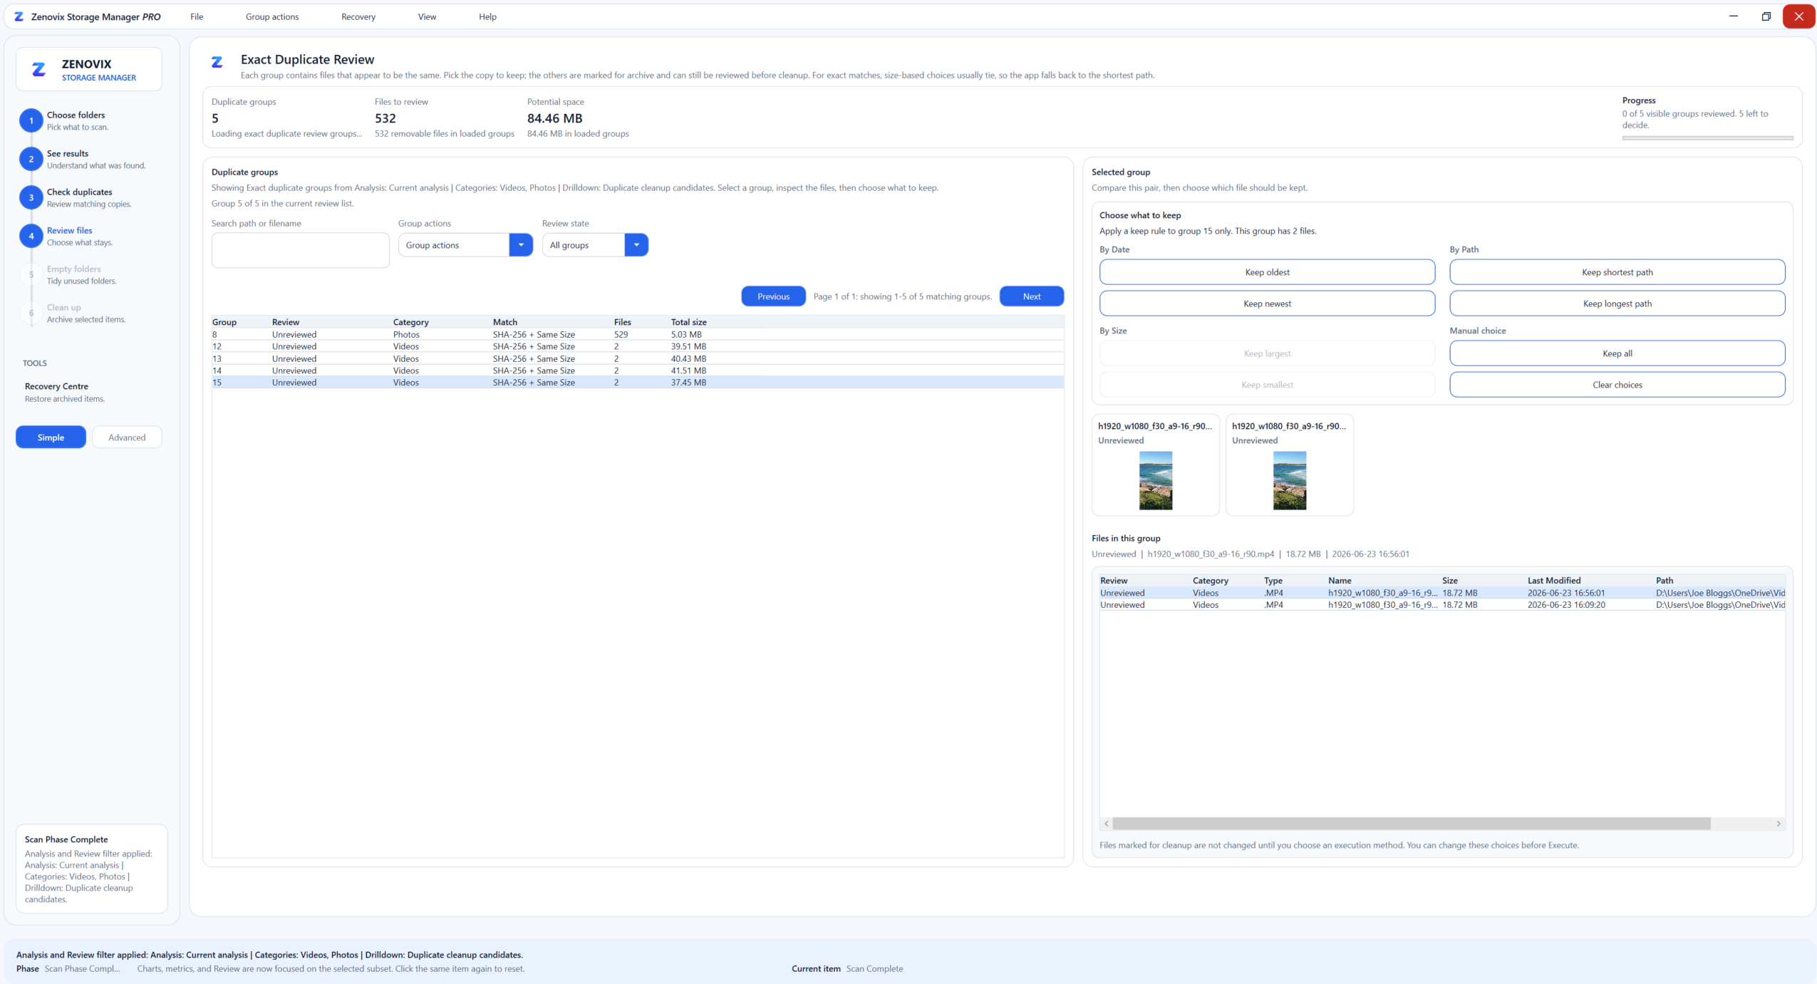Screen dimensions: 1817x984
Task: Click Scan Phase Complete status card
Action: pos(92,869)
